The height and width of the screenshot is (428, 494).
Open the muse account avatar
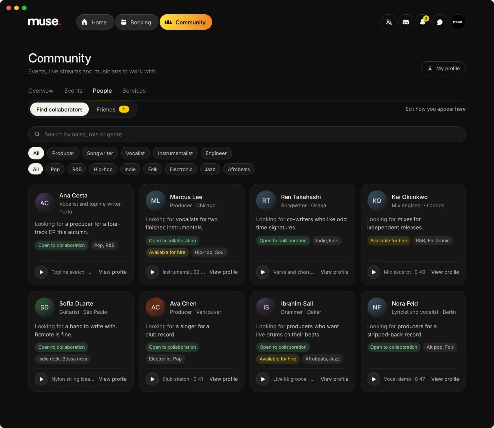pyautogui.click(x=458, y=22)
